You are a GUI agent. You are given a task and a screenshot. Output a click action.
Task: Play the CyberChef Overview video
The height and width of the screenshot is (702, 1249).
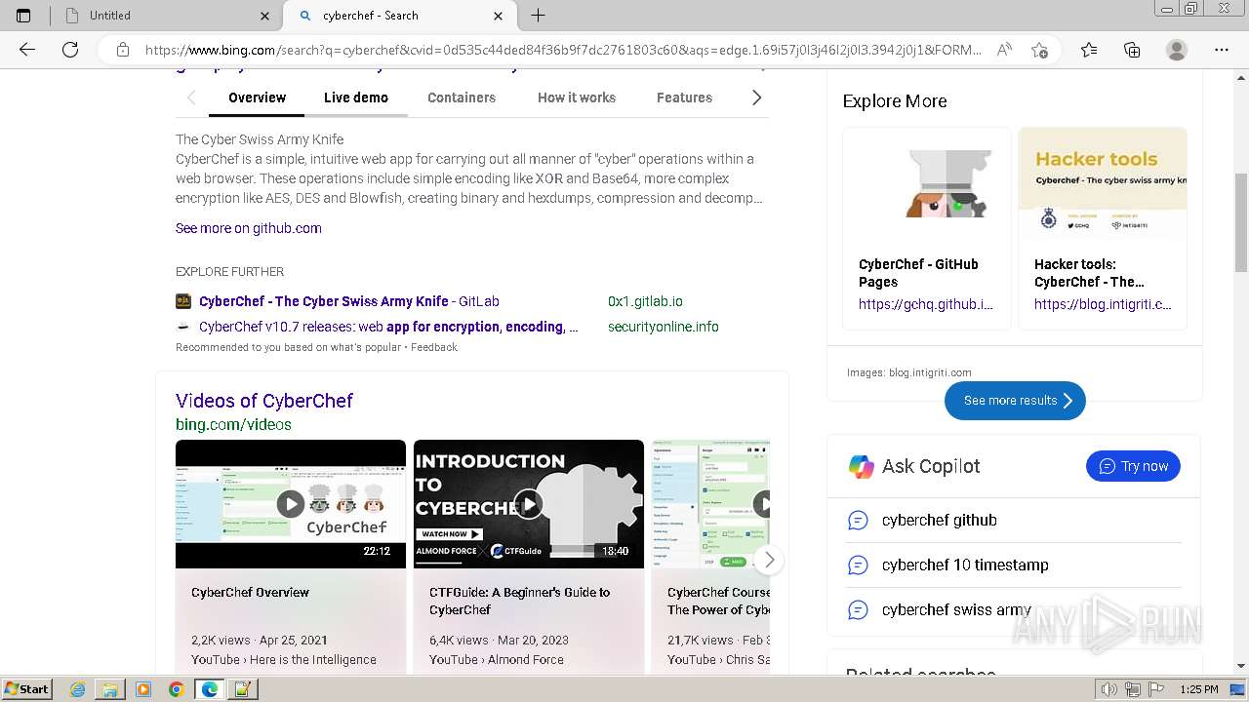tap(291, 504)
